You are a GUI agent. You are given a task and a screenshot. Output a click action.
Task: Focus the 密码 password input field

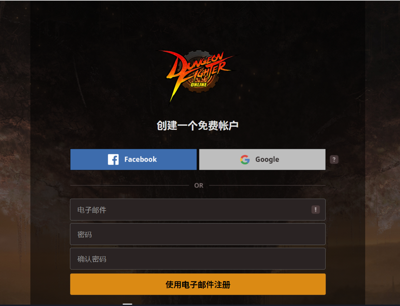pos(198,234)
